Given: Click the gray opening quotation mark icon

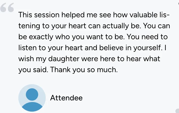Looking at the screenshot, I should click(7, 7).
